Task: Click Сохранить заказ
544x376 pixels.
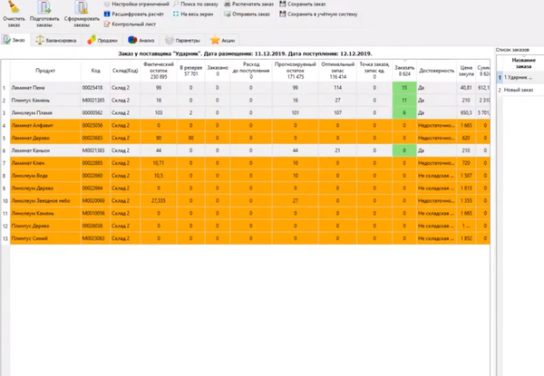Action: coord(303,5)
